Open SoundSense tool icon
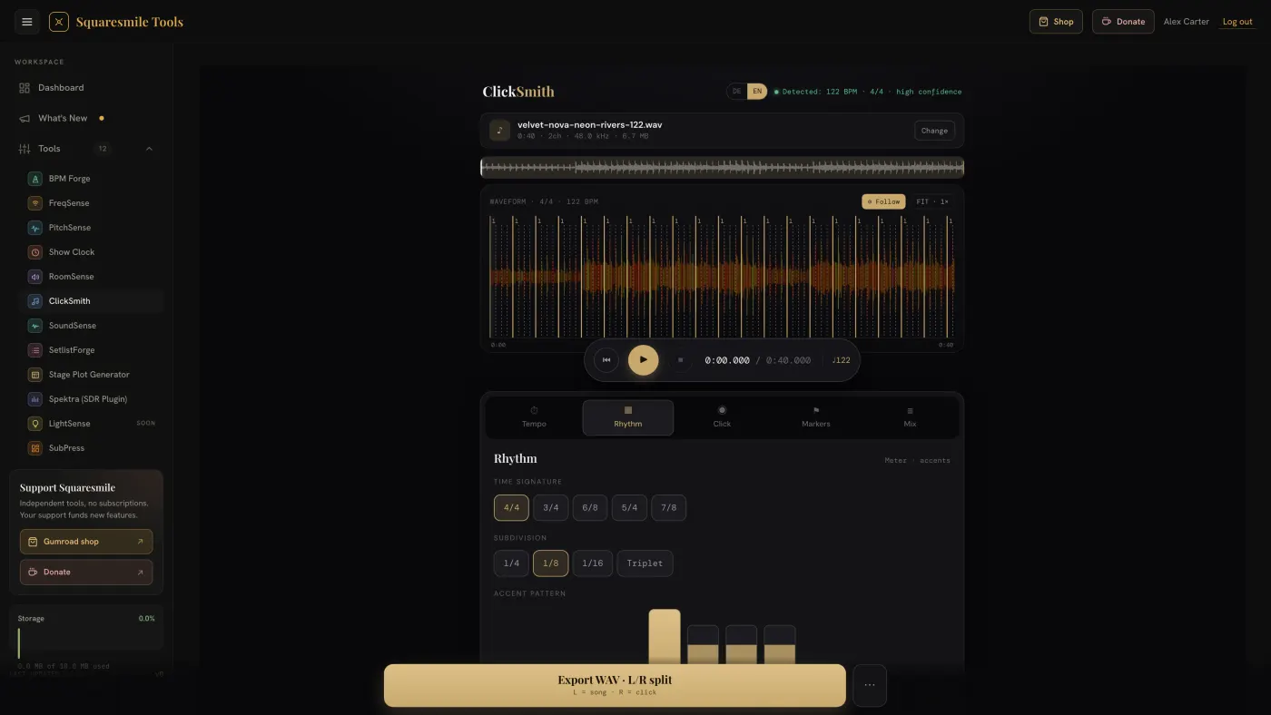 [35, 326]
